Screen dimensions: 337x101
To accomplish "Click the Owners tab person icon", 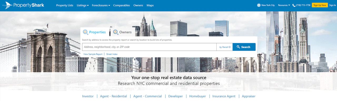I will [116, 32].
